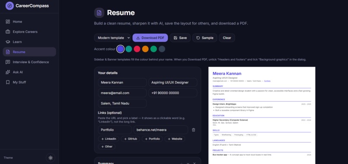
Task: Click the + Portfolio link chip
Action: click(x=152, y=139)
